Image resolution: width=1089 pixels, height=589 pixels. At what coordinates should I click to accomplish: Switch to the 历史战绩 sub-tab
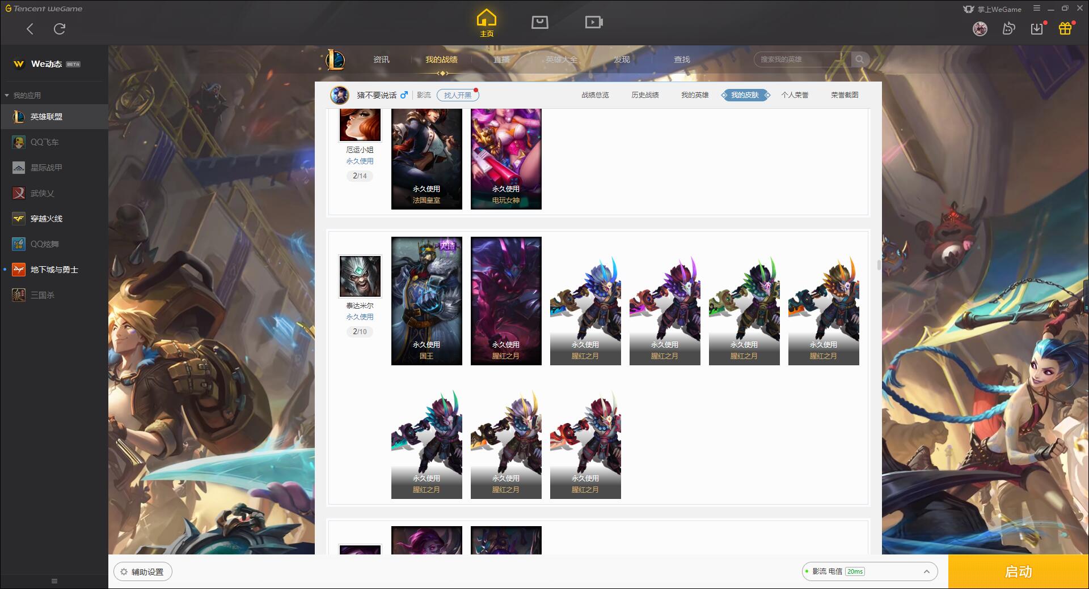[645, 95]
